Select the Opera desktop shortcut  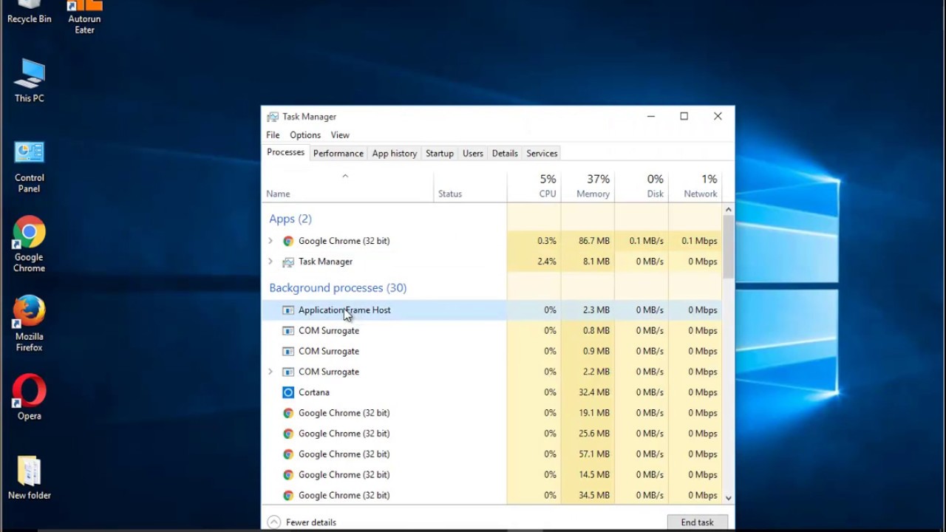(29, 398)
